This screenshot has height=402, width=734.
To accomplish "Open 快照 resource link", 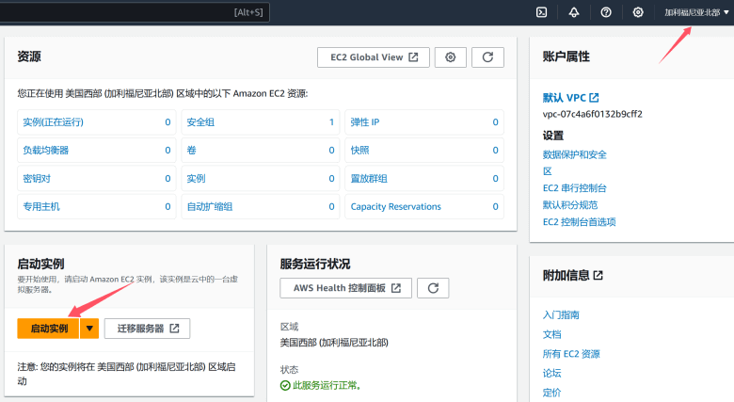I will click(x=360, y=151).
